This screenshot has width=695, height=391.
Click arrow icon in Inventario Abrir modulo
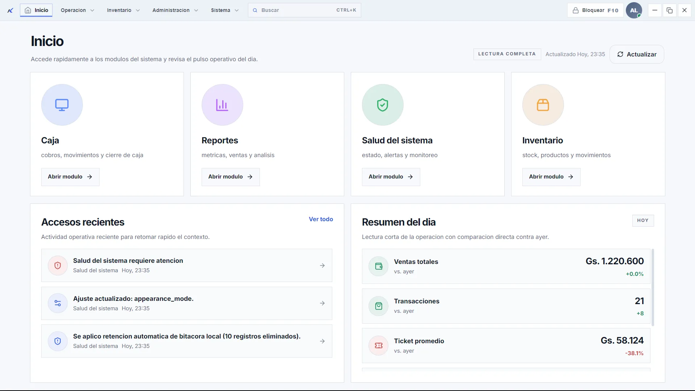(x=570, y=177)
